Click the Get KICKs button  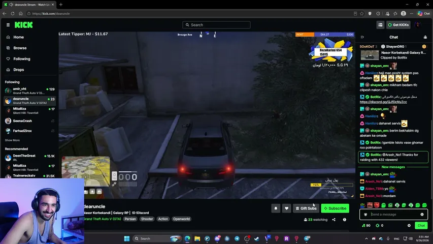398,25
